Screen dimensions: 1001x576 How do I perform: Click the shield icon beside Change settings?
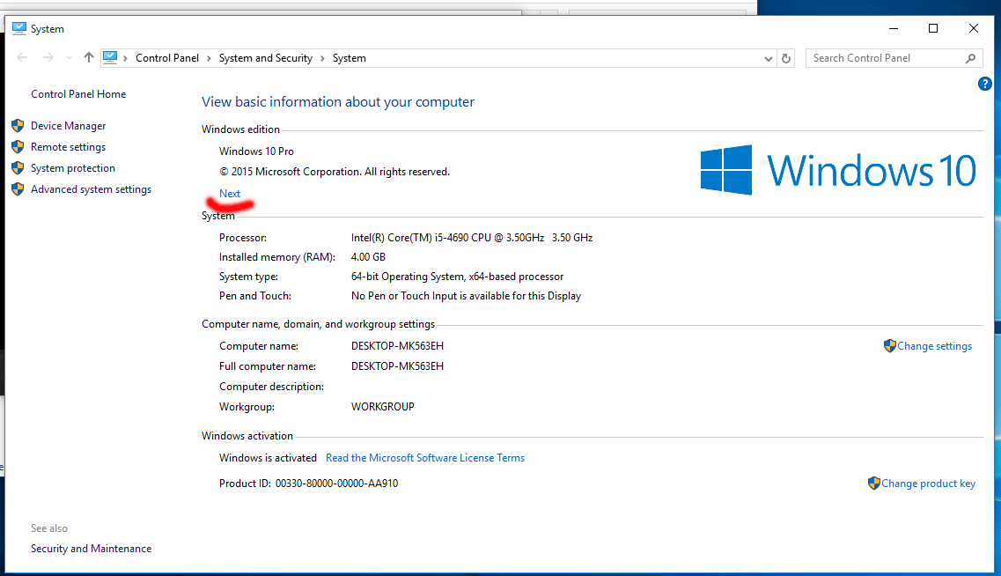click(x=889, y=346)
